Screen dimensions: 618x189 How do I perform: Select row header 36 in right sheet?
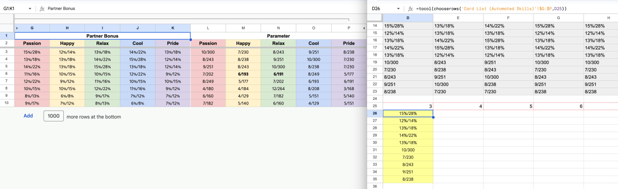pos(374,186)
